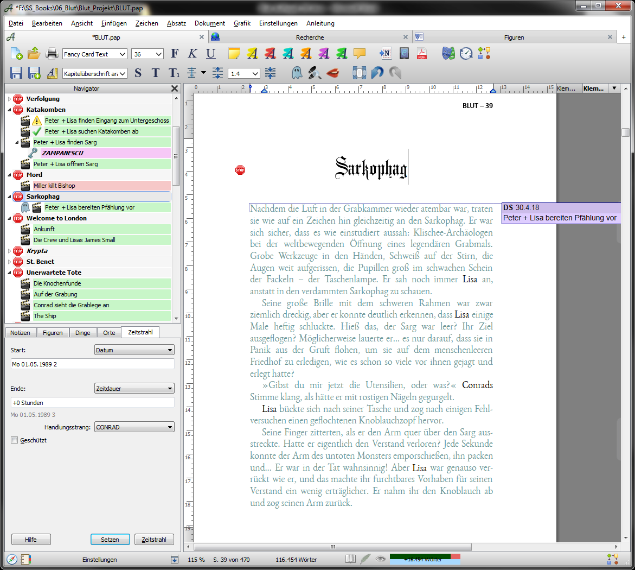Open the Start Datum dropdown

tap(134, 350)
